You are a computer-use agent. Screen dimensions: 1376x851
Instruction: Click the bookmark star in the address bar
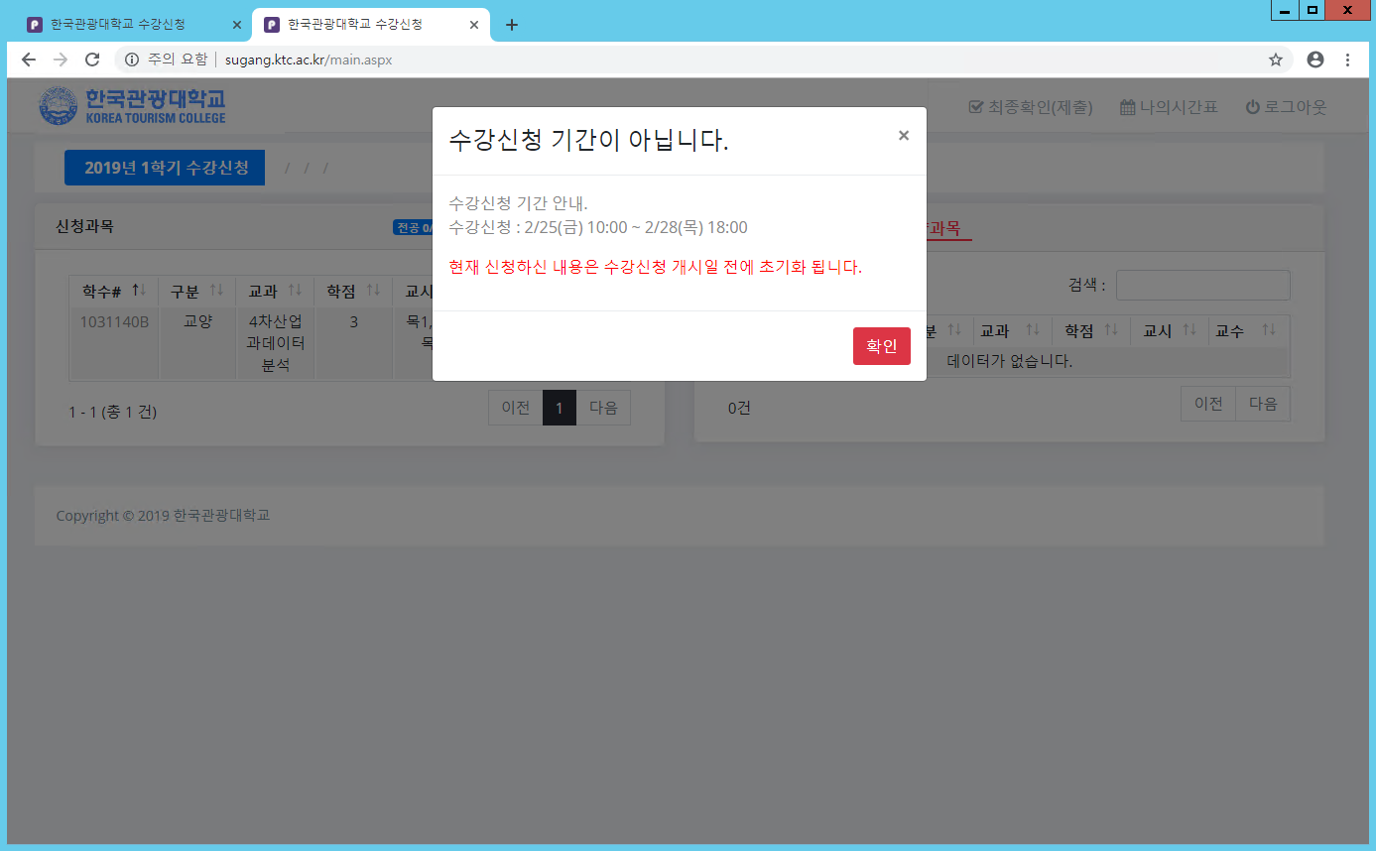click(x=1276, y=60)
